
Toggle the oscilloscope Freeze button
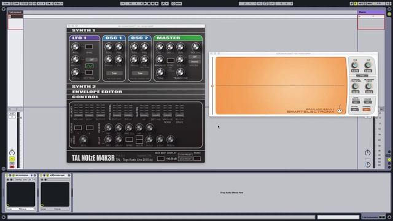pos(368,102)
